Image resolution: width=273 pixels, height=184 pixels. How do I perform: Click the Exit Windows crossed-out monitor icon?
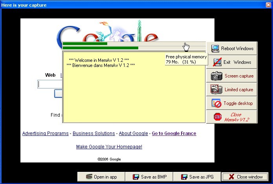(217, 62)
